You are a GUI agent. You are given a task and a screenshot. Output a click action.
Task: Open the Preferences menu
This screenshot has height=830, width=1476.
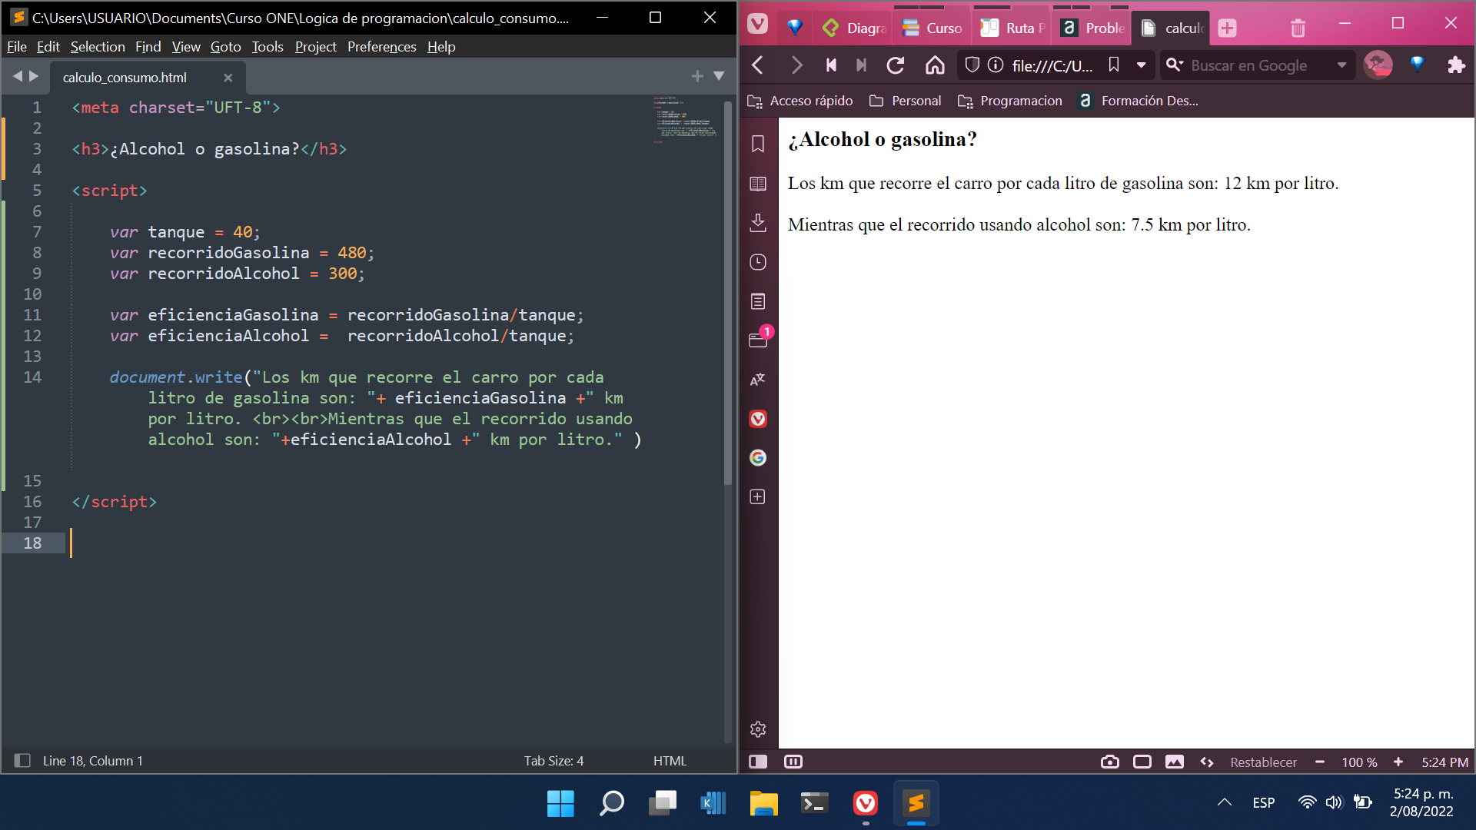(381, 47)
